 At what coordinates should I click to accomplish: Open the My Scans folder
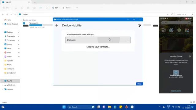click(10, 61)
